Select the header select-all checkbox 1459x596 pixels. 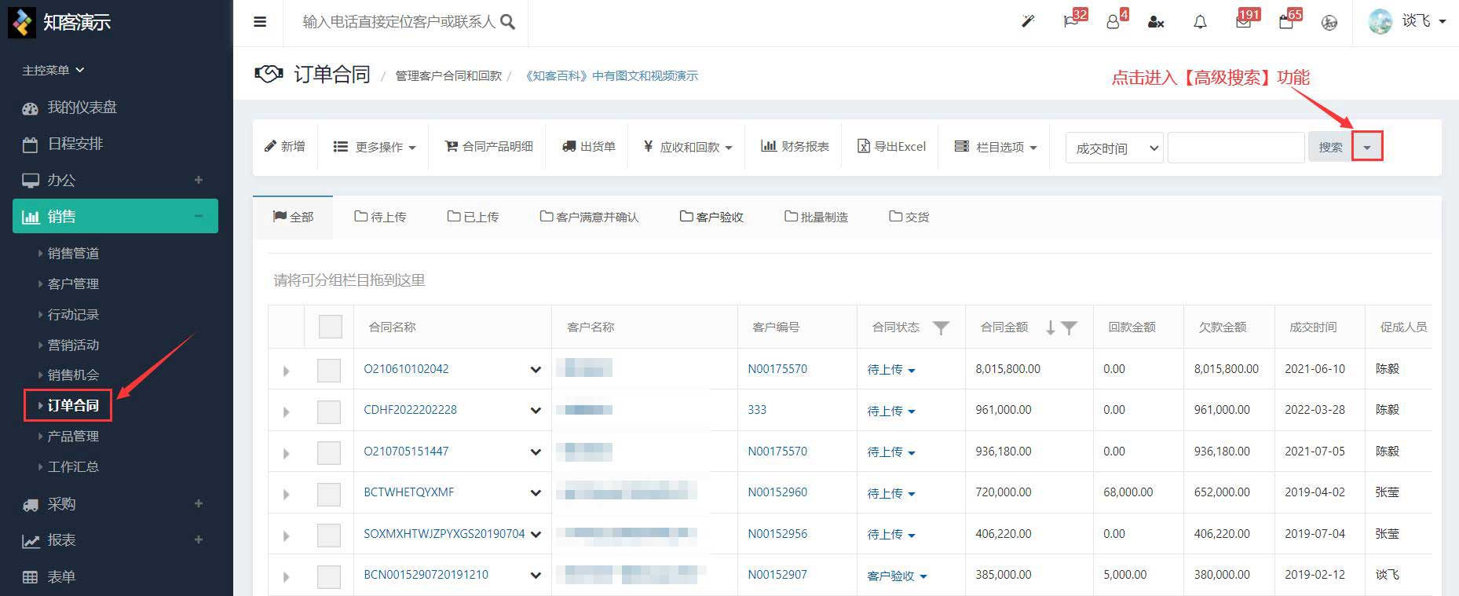[x=330, y=327]
